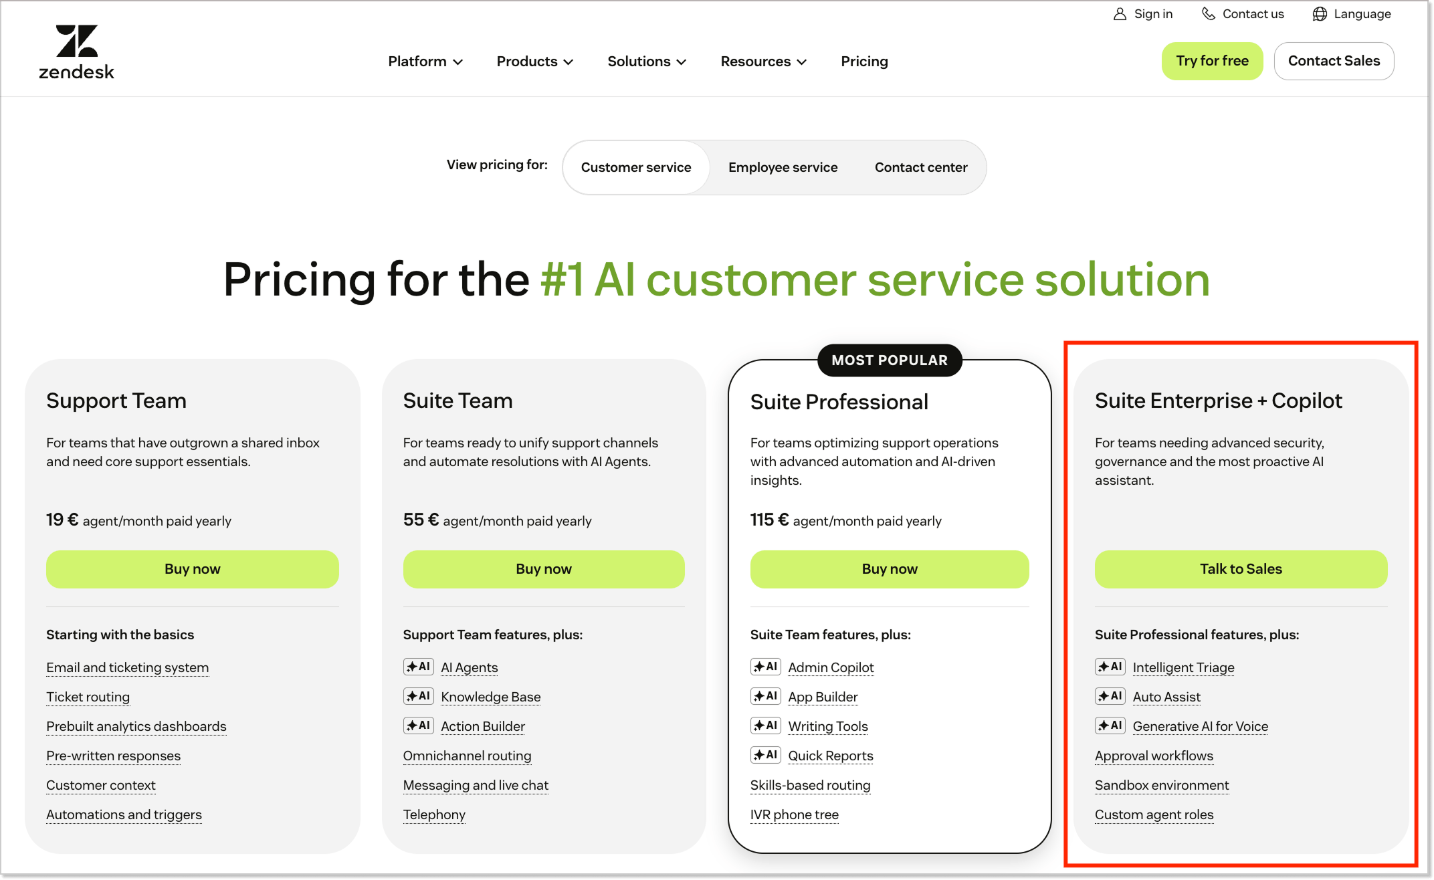Image resolution: width=1434 pixels, height=880 pixels.
Task: Click the Language globe icon
Action: pos(1320,14)
